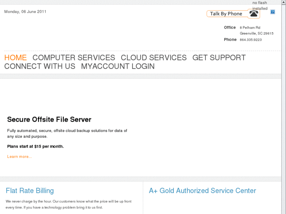Click the 'no flash installed' notice text
Viewport: 286px width, 214px height.
(x=260, y=5)
